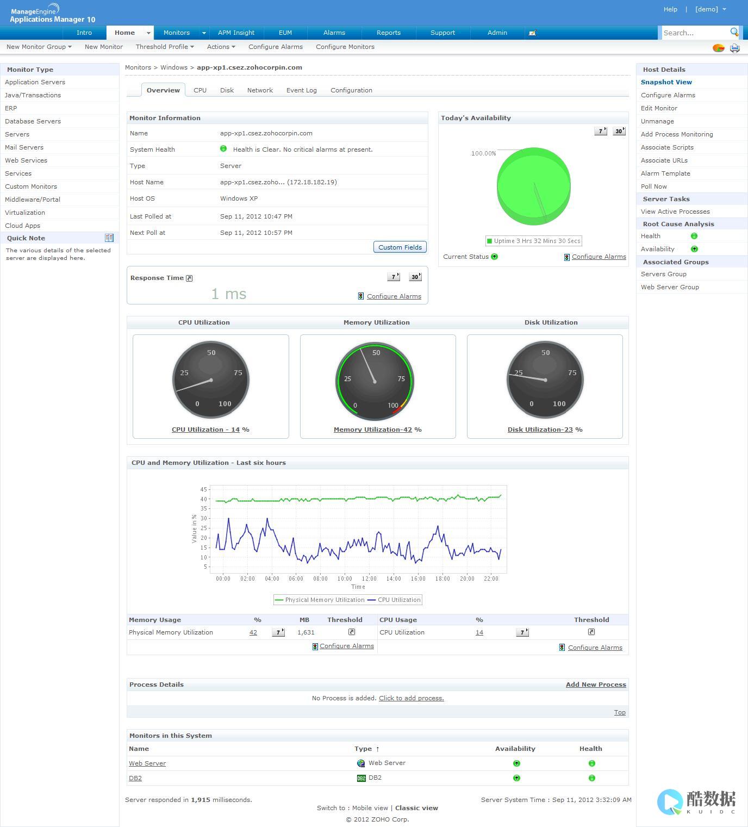Click Poll Now in Host Details
The height and width of the screenshot is (827, 748).
click(x=654, y=186)
